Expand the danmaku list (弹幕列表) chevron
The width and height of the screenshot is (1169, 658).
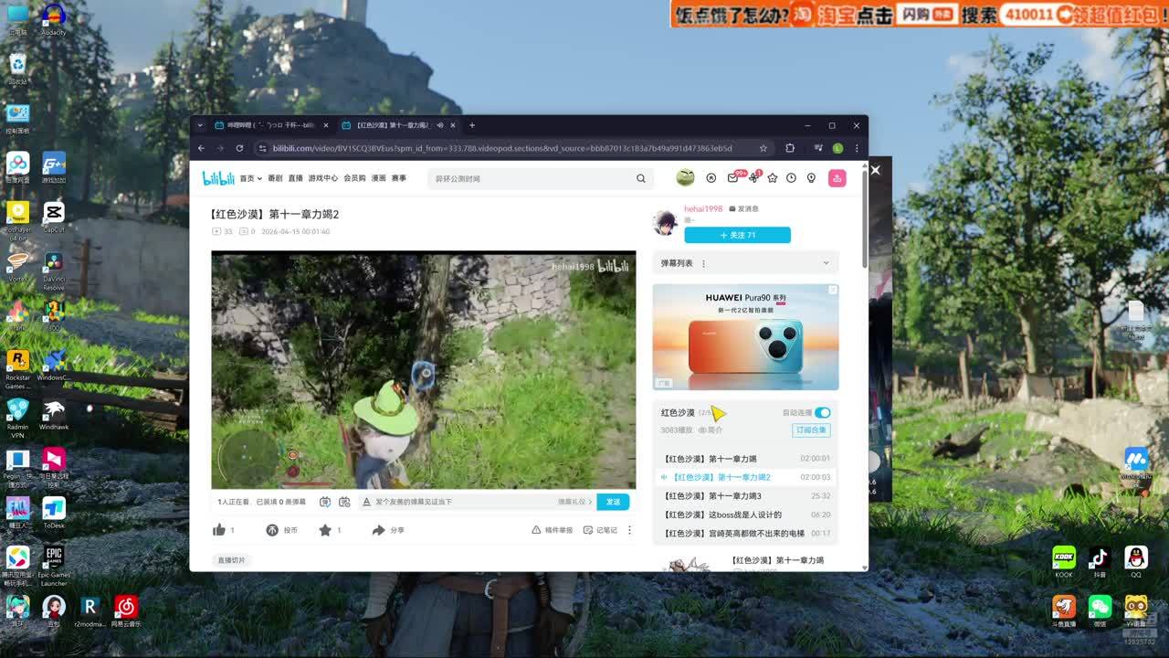coord(826,263)
